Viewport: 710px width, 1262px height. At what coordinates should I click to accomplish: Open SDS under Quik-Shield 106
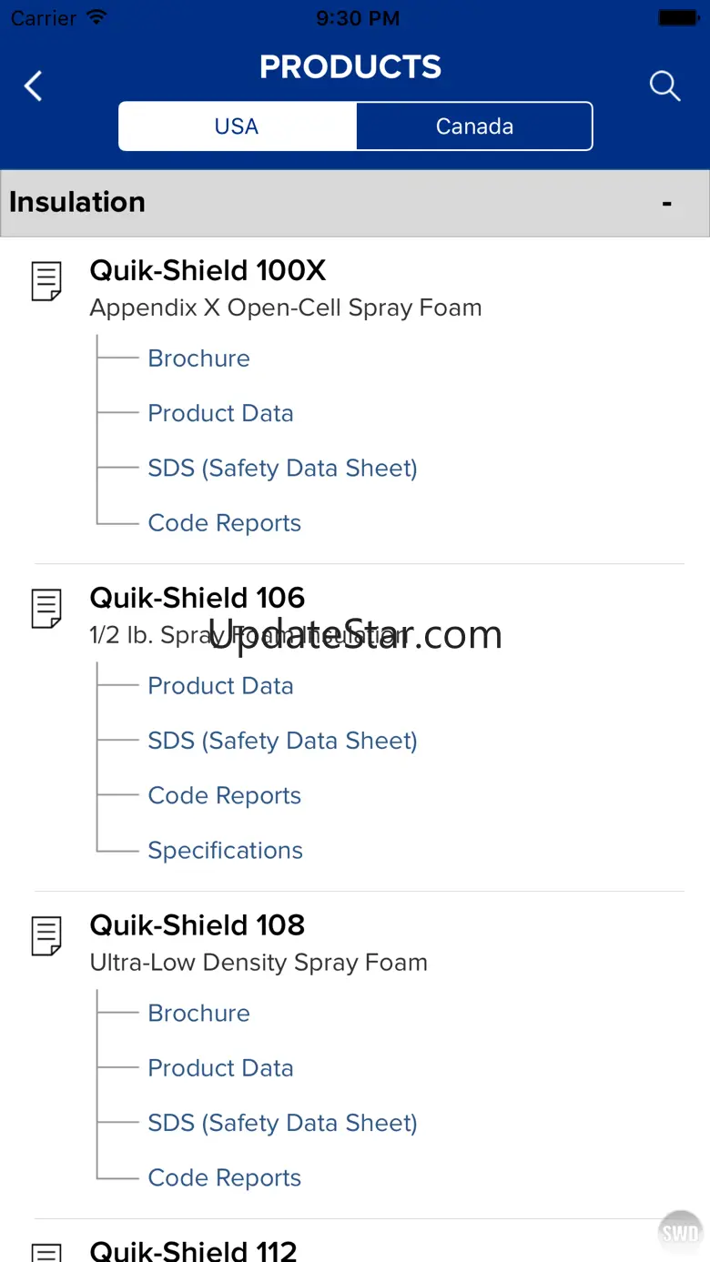point(282,741)
